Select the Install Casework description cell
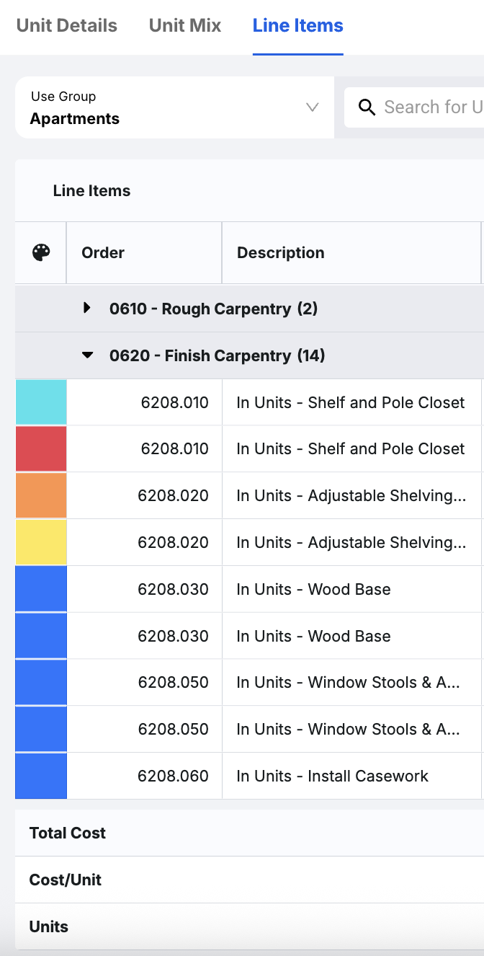The image size is (484, 956). [333, 776]
